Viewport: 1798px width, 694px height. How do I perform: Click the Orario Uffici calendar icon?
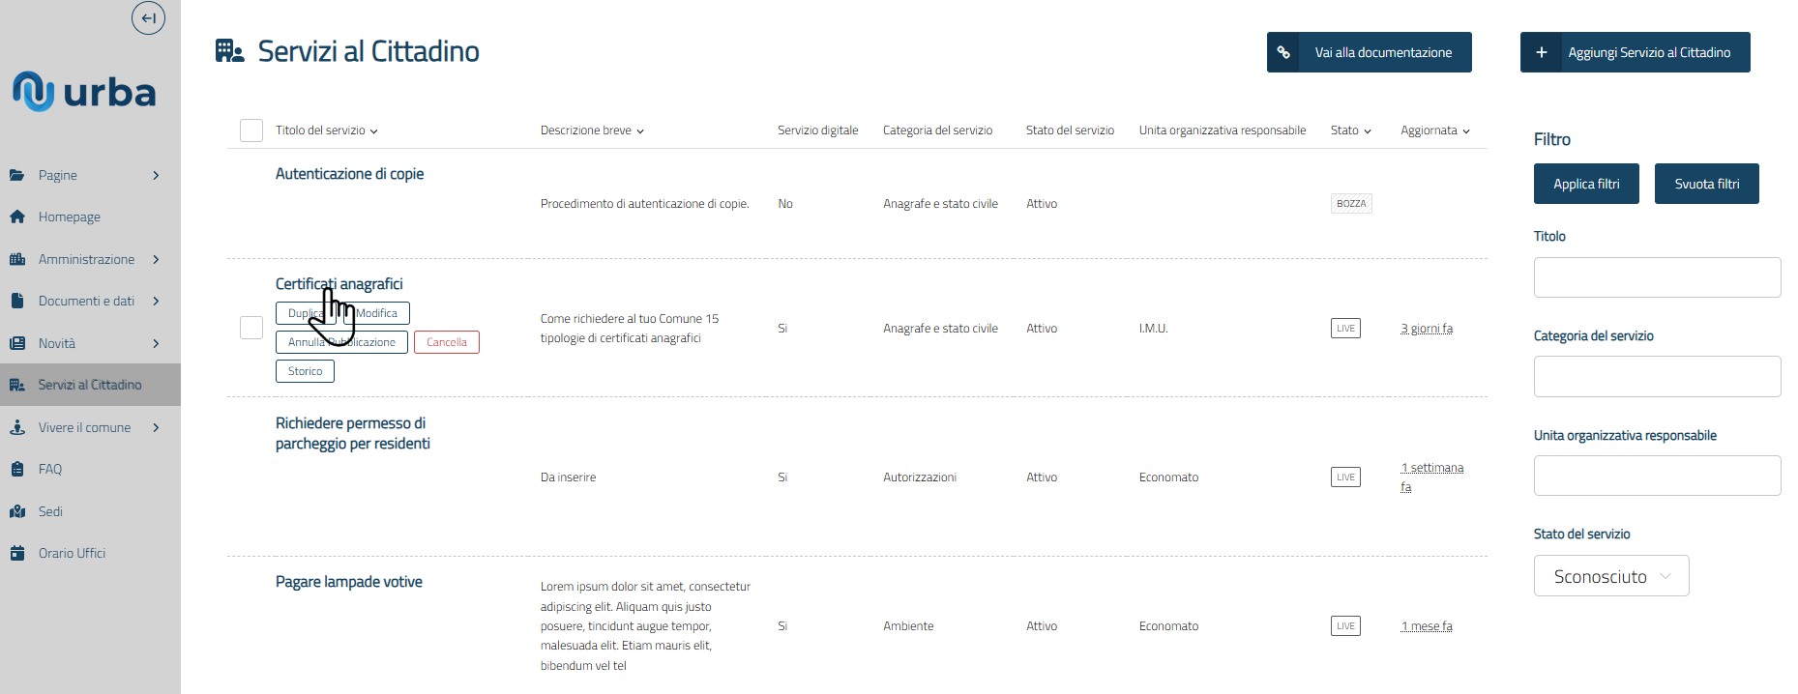click(x=17, y=554)
